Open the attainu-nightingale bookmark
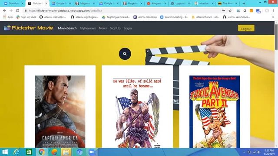Viewport: 278px width, 156px height. click(x=84, y=17)
